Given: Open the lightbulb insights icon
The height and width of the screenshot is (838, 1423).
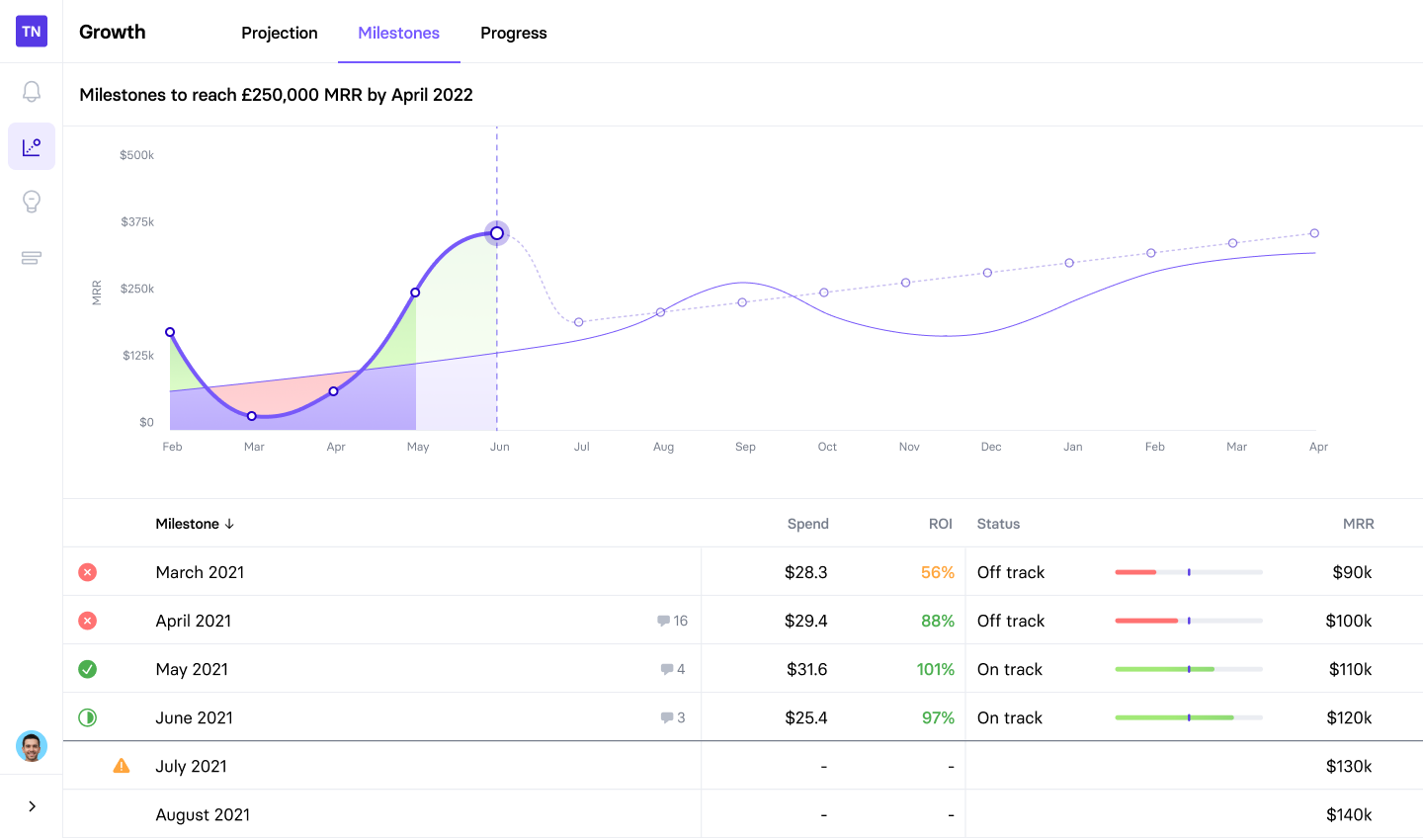Looking at the screenshot, I should (x=32, y=202).
